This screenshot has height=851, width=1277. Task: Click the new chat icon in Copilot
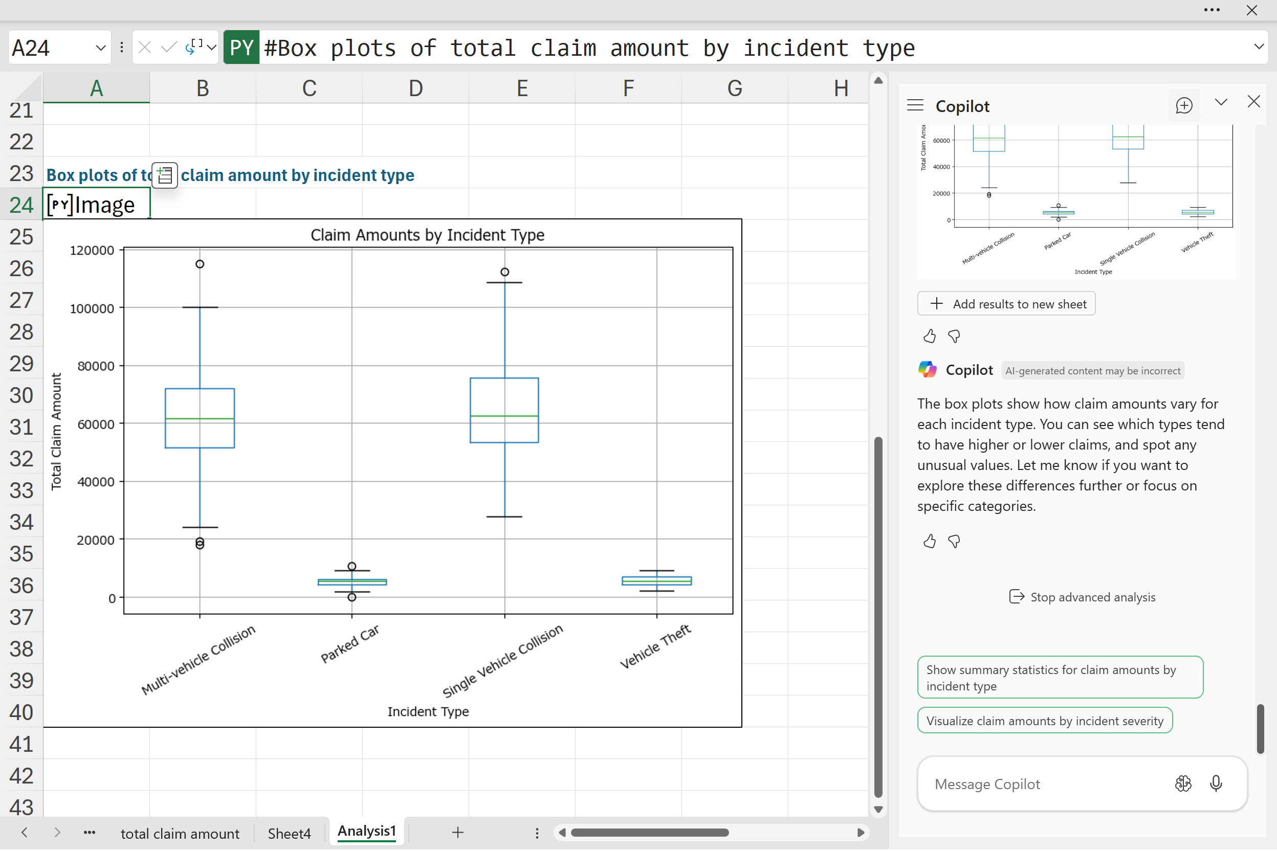pos(1183,105)
